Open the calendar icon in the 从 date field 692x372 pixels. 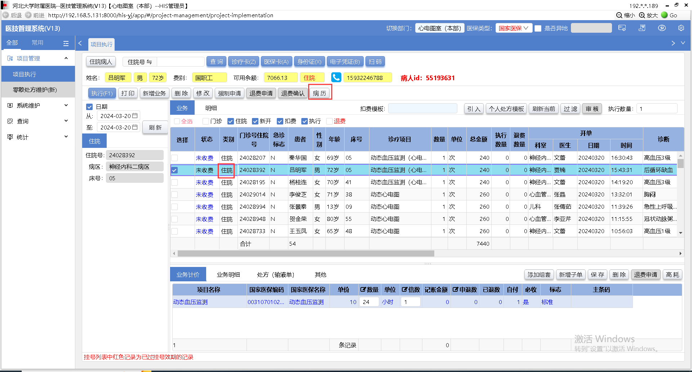coord(135,116)
